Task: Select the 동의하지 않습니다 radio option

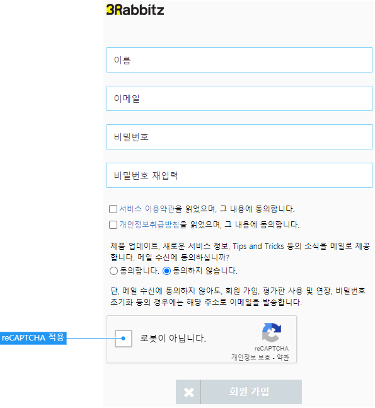Action: (166, 271)
